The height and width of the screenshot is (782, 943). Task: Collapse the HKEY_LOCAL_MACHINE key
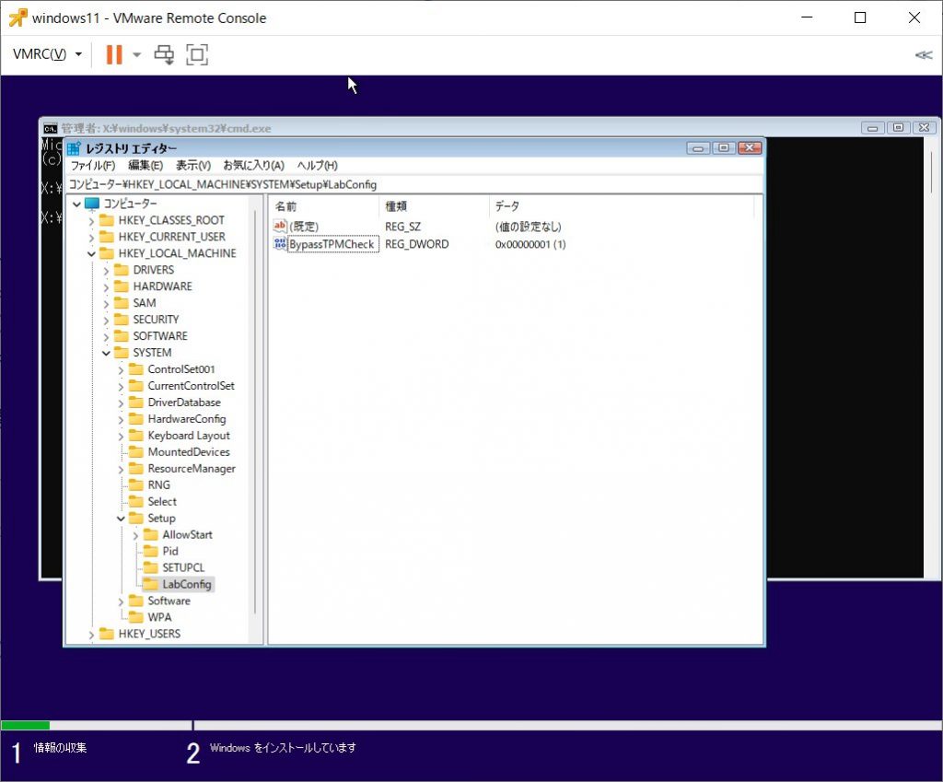91,254
